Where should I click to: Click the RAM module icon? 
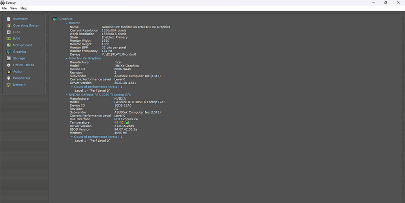point(8,39)
